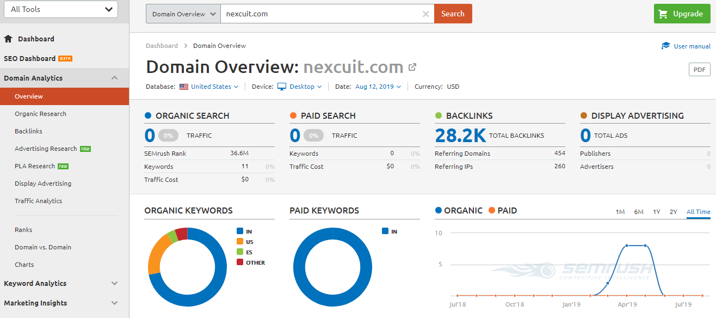The height and width of the screenshot is (318, 716).
Task: Click the brown Display Advertising dot
Action: pyautogui.click(x=584, y=115)
